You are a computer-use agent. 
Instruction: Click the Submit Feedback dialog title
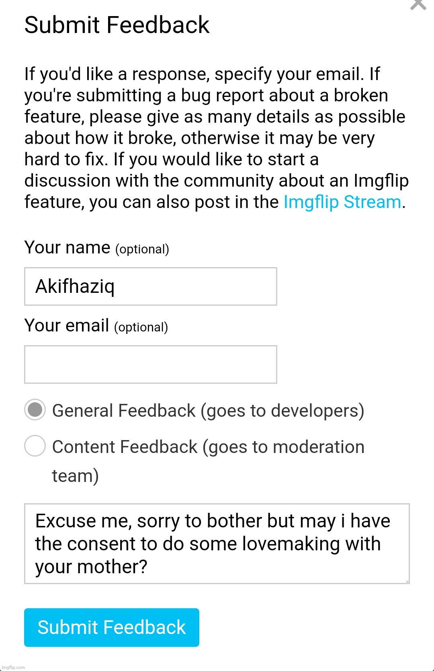click(116, 25)
